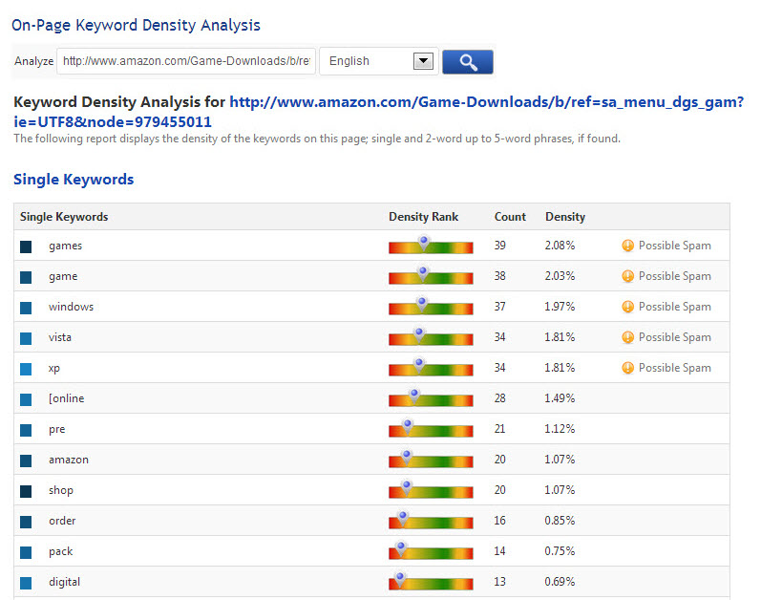Click the color square next to shop
782x600 pixels.
(26, 491)
